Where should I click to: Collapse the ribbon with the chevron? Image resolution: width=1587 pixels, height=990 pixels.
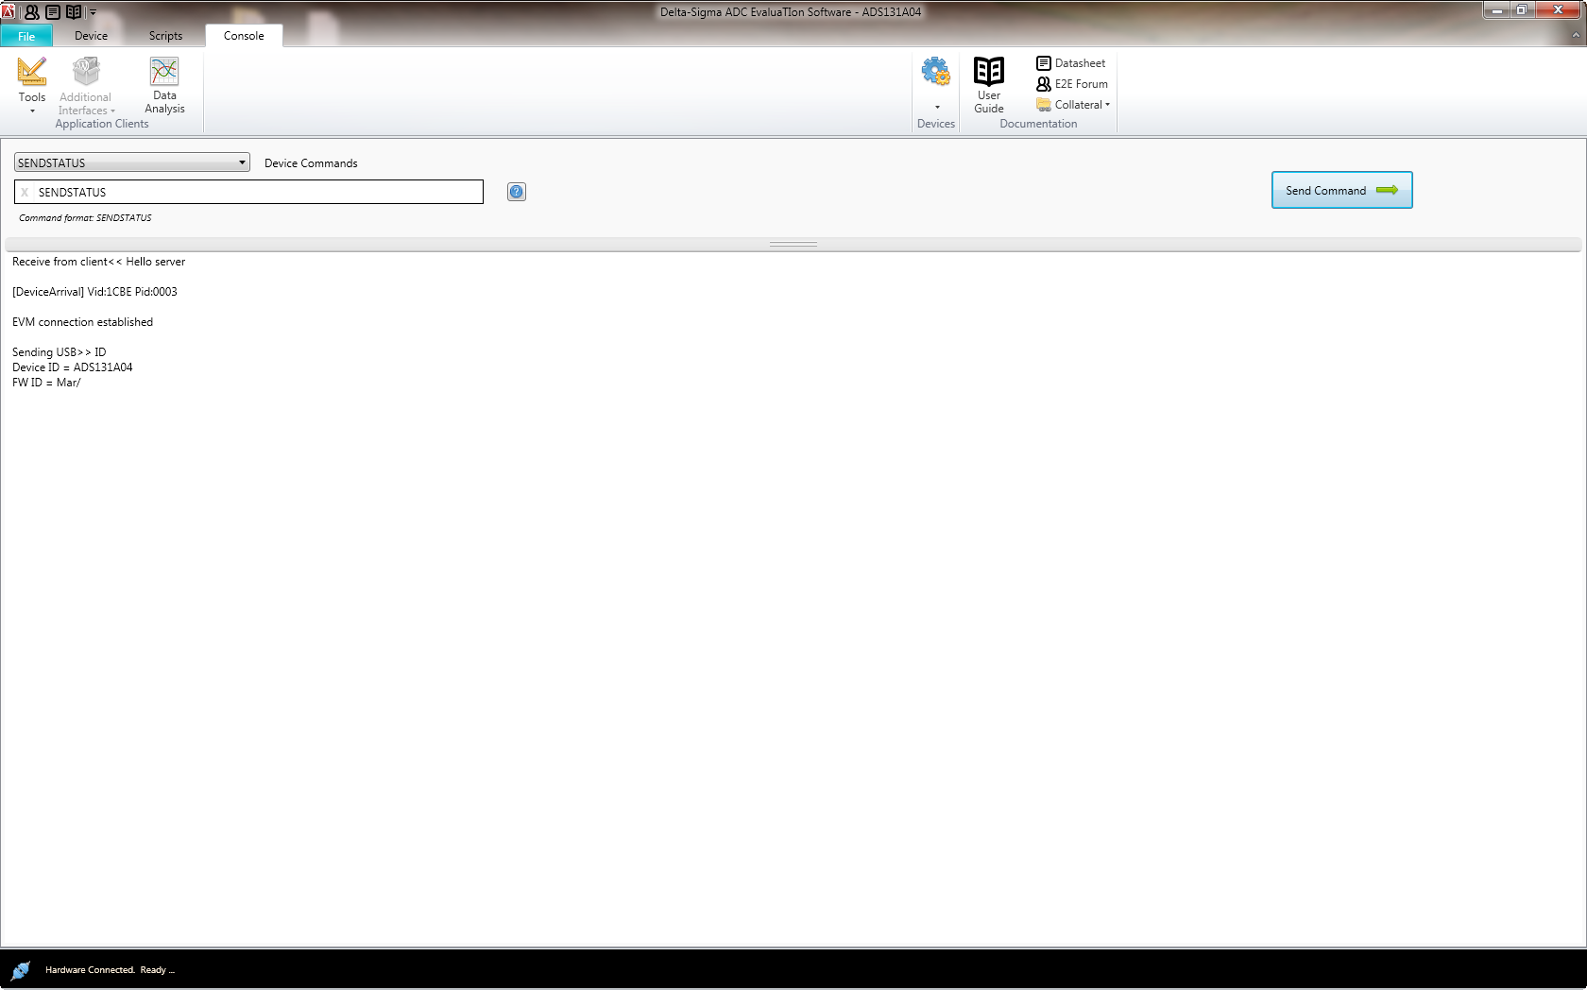click(1575, 36)
